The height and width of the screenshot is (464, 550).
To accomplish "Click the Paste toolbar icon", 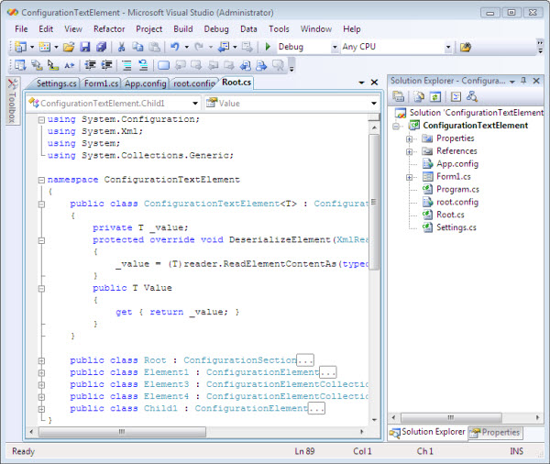I will (154, 47).
